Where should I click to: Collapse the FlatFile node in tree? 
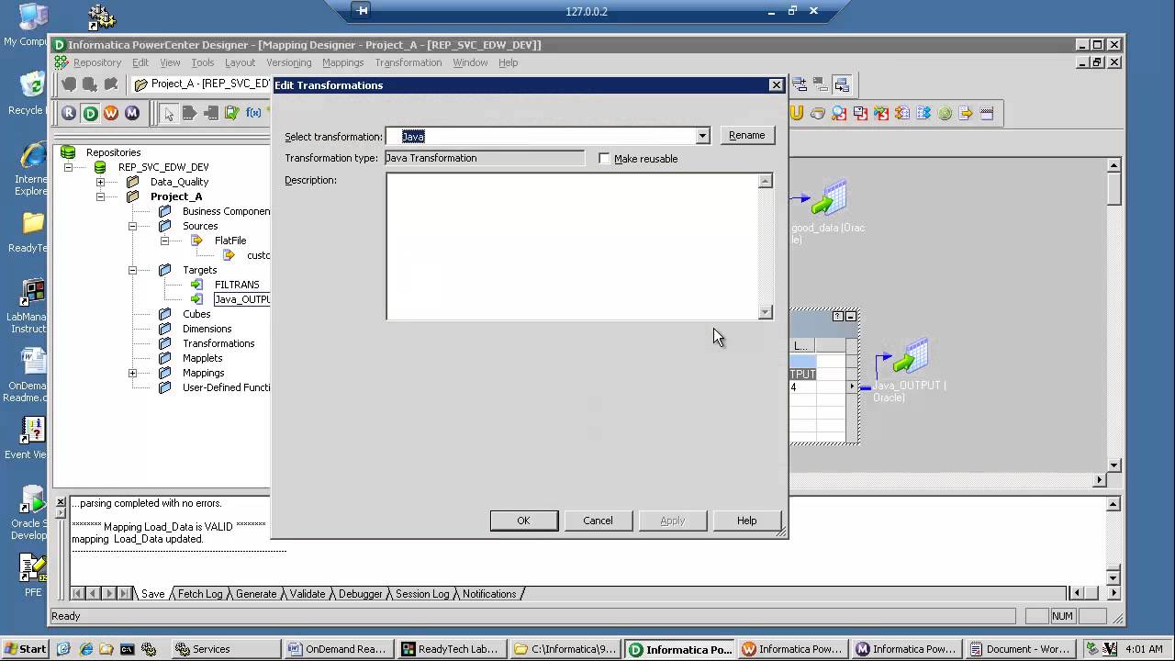pos(164,241)
